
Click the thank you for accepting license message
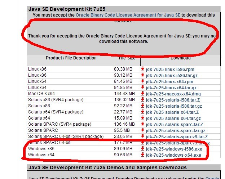coord(124,39)
